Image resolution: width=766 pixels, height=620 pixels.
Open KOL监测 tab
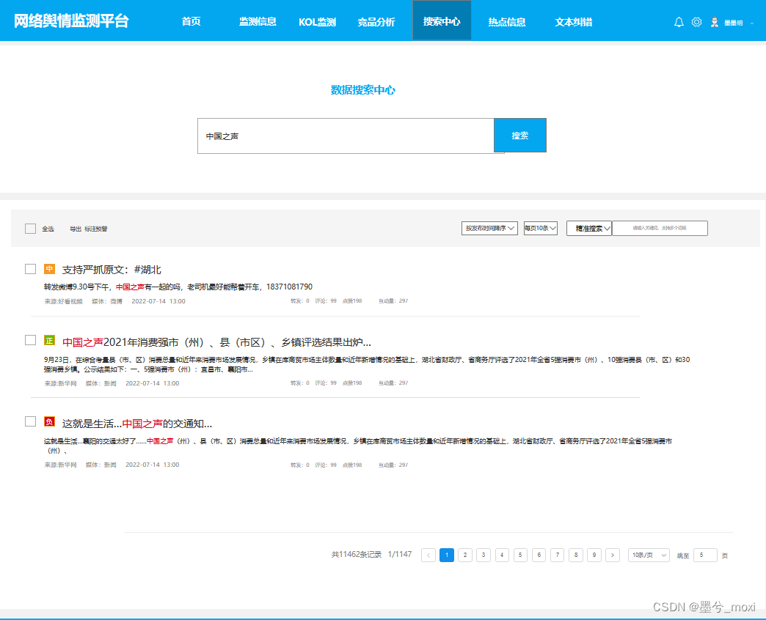click(x=317, y=22)
